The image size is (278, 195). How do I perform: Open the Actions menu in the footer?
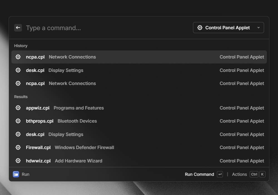(x=239, y=174)
